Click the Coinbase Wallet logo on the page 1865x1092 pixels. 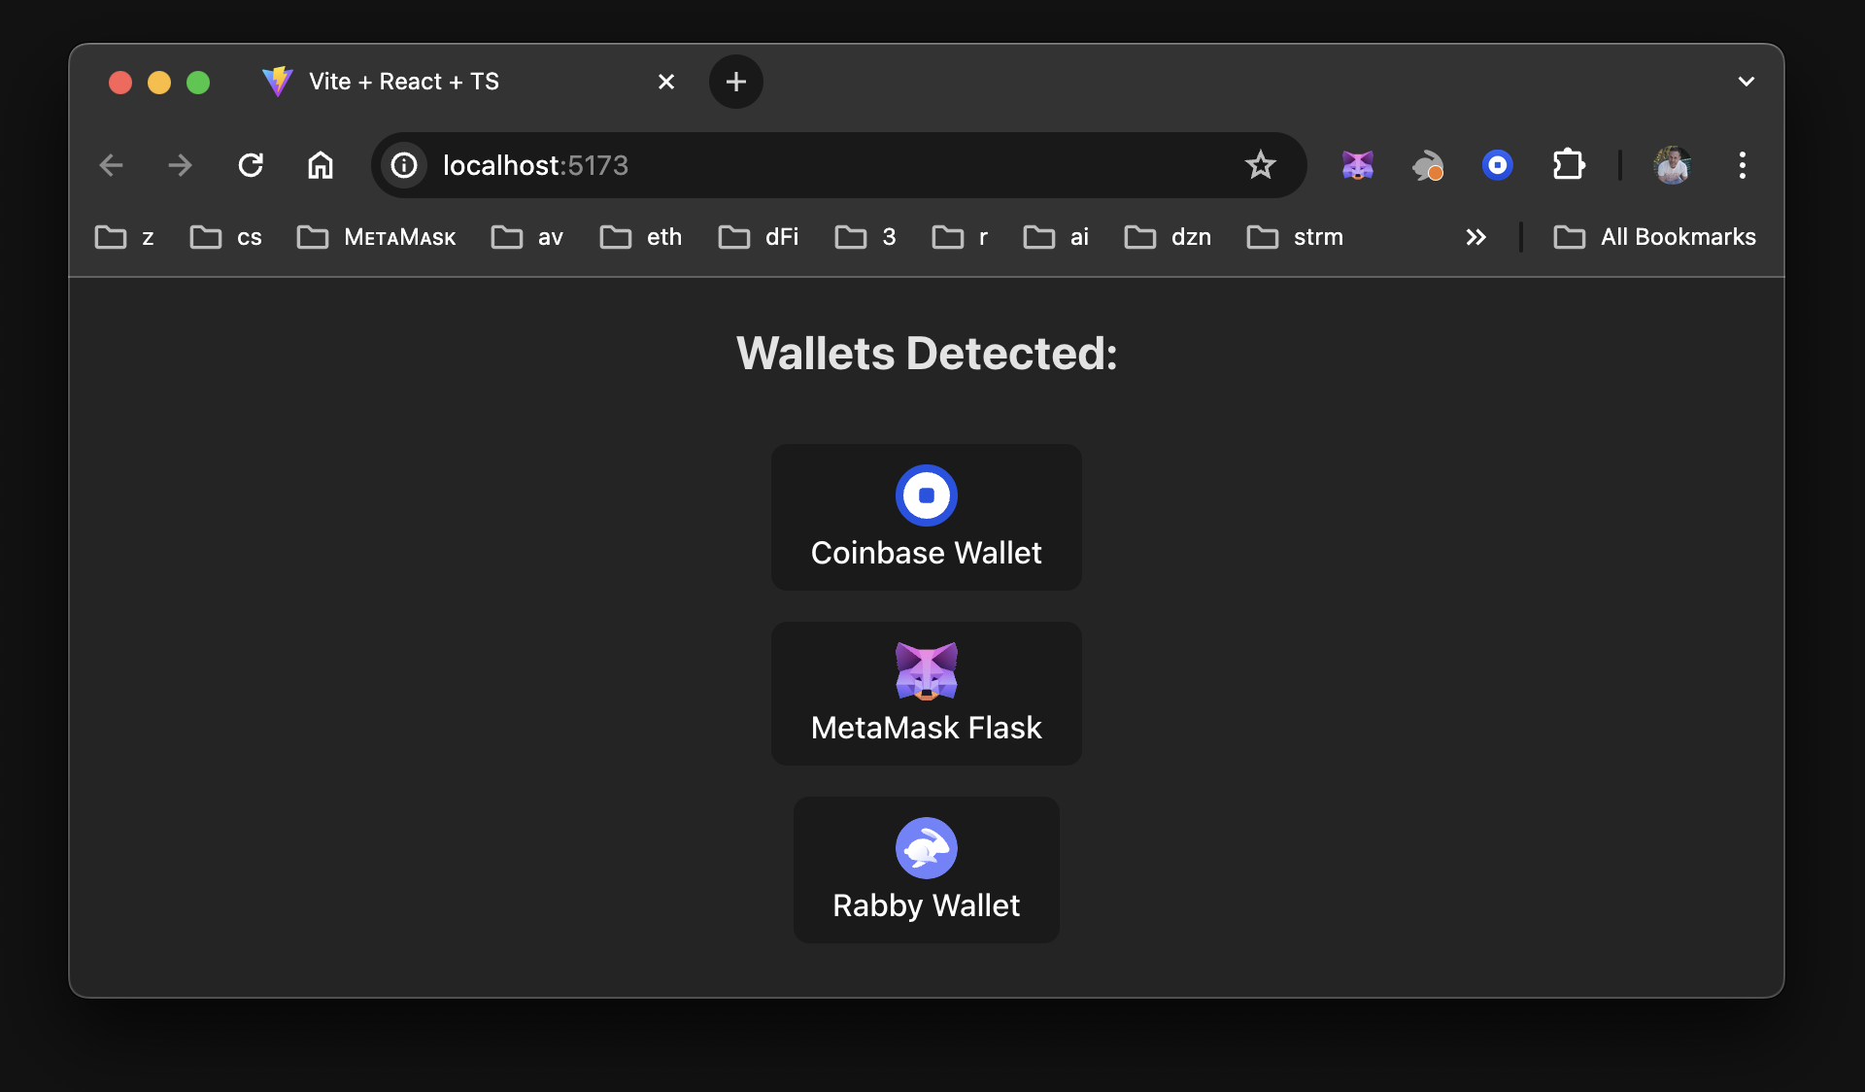click(926, 495)
